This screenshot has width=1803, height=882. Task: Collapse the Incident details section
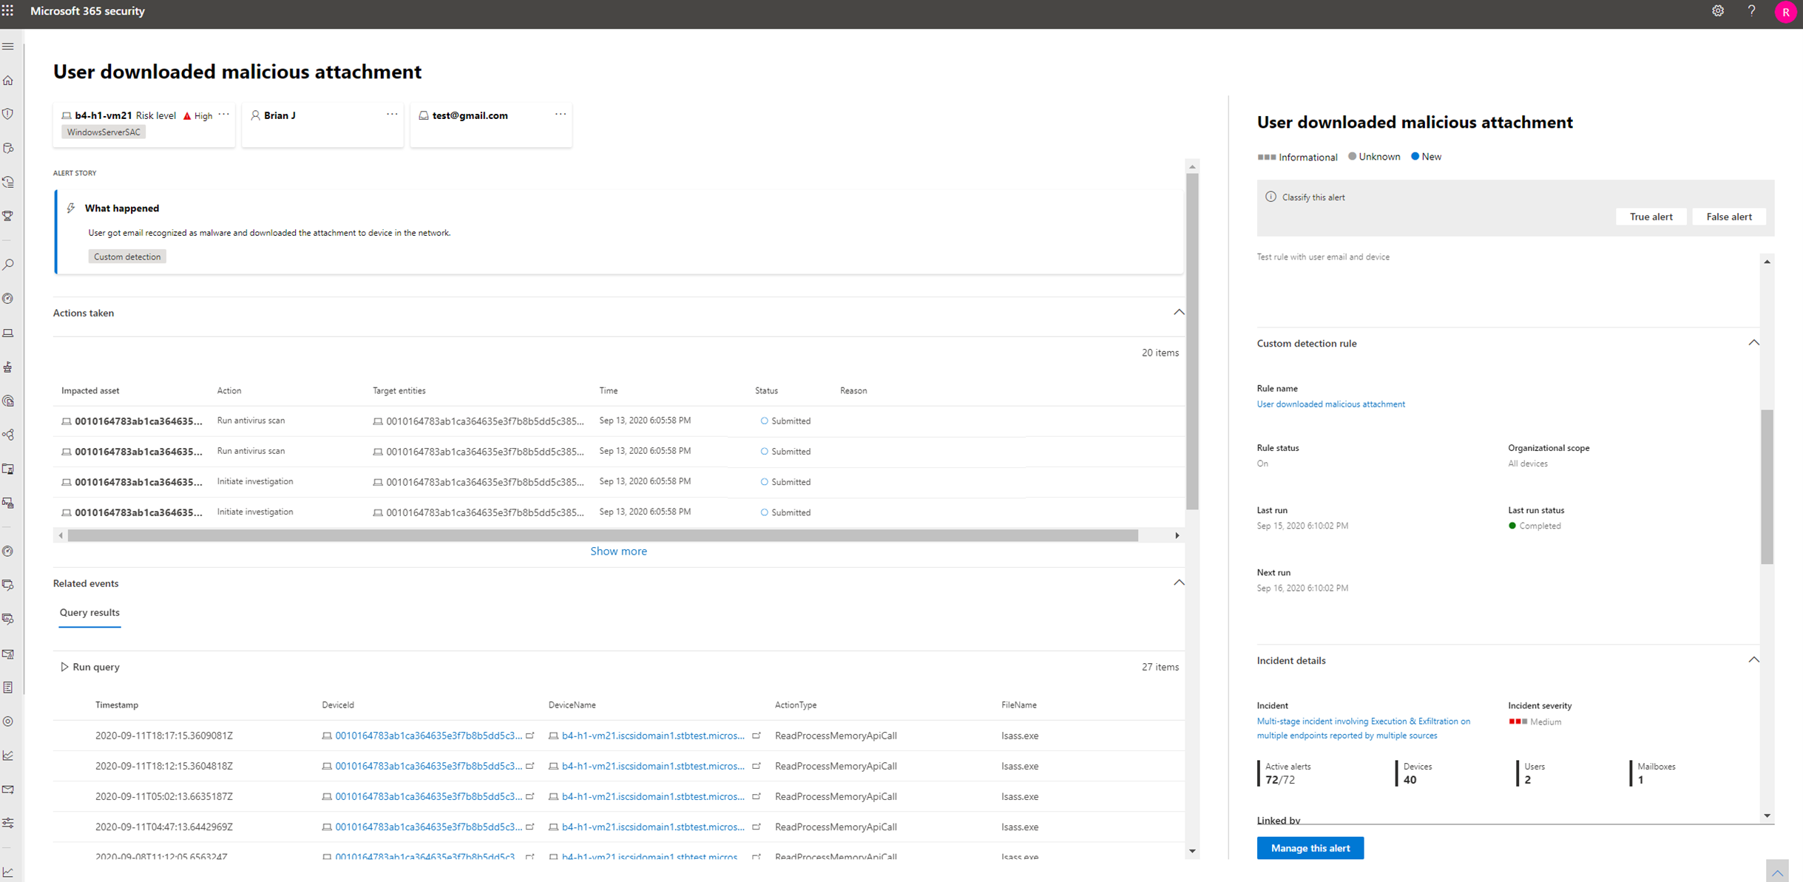coord(1753,660)
